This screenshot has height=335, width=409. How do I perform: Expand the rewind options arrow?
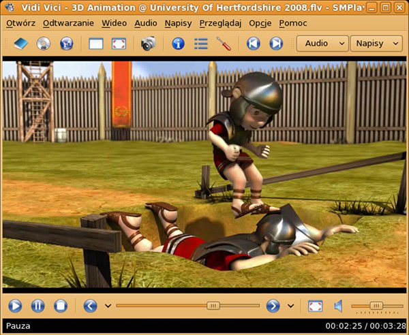108,306
